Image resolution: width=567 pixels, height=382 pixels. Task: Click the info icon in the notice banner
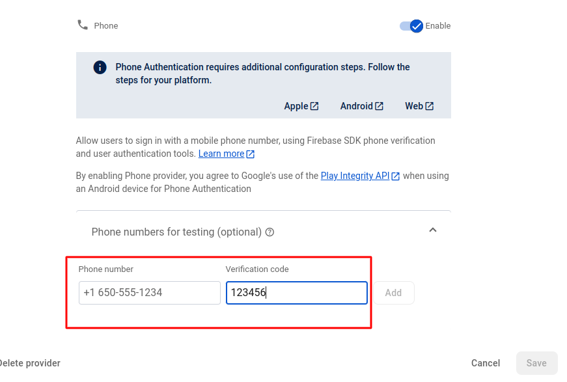tap(100, 67)
